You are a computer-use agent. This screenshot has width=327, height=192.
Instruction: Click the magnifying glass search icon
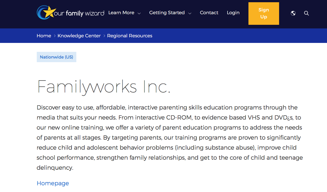pyautogui.click(x=306, y=13)
